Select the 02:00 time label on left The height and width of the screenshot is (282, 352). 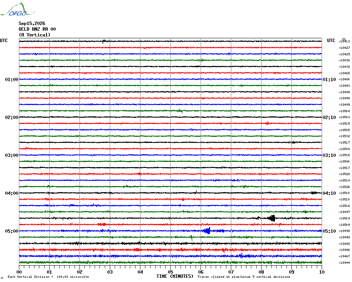12,117
